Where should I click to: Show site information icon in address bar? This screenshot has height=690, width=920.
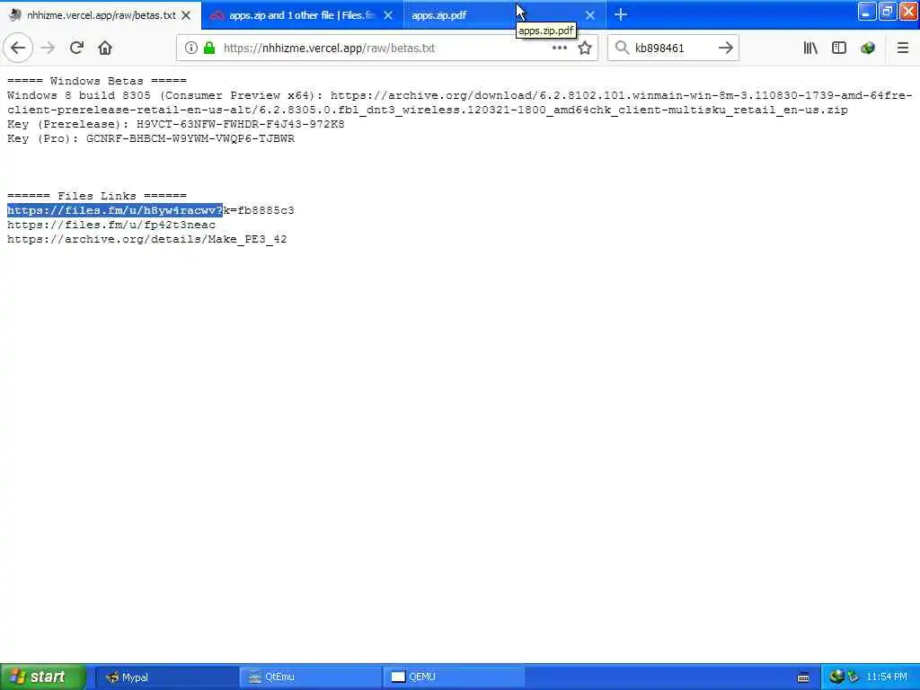(x=191, y=49)
